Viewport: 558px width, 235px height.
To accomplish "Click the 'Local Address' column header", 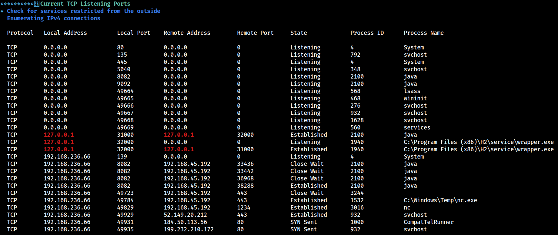I will (x=65, y=33).
